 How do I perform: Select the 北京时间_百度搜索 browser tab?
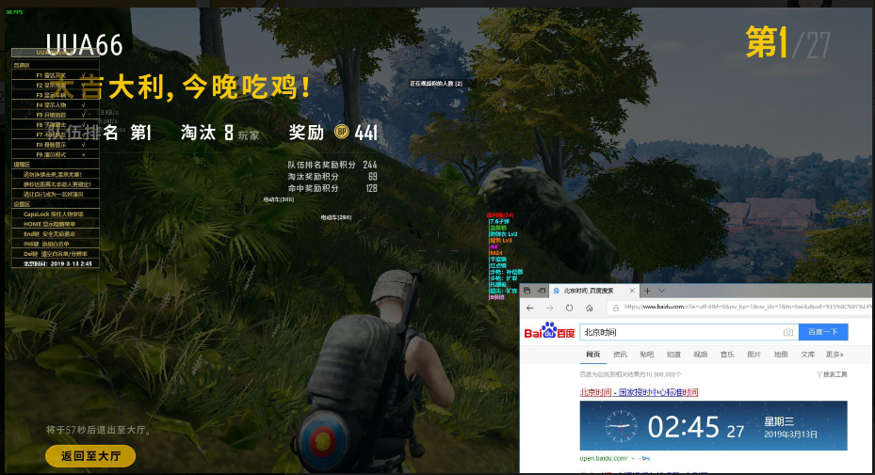(x=593, y=291)
